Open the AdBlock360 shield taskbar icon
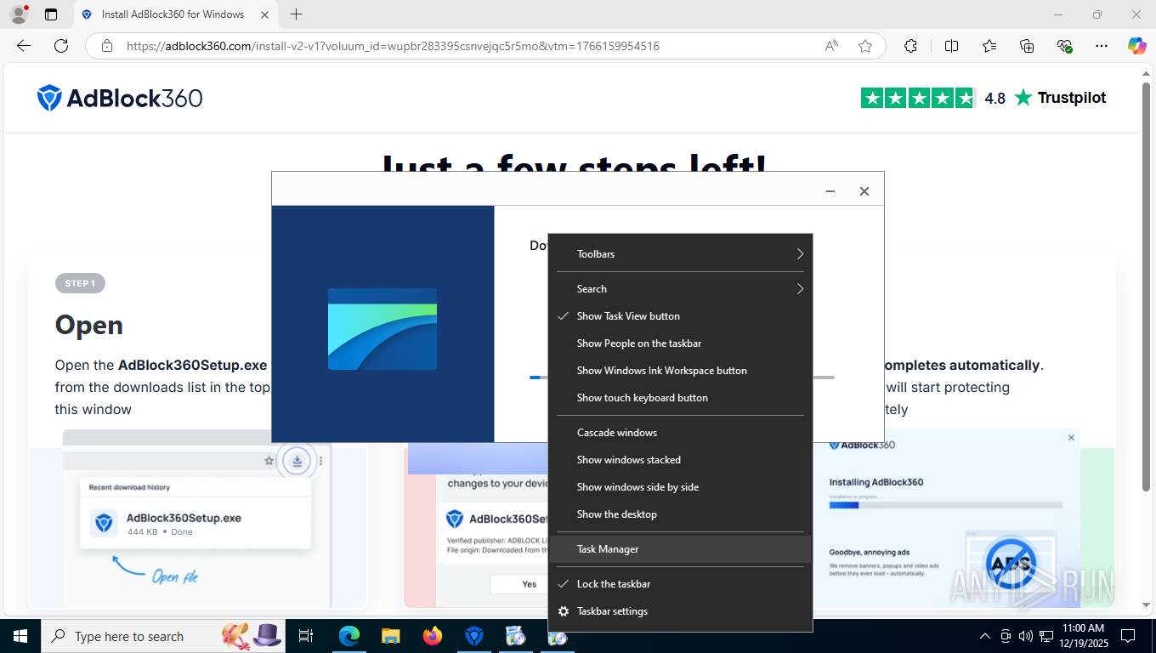The height and width of the screenshot is (653, 1156). click(474, 636)
